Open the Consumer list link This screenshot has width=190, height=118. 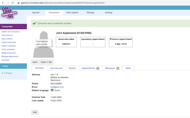click(x=7, y=35)
